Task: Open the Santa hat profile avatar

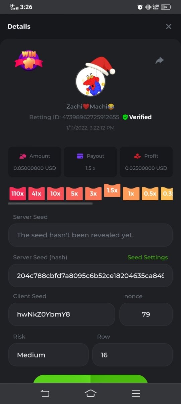Action: 93,78
